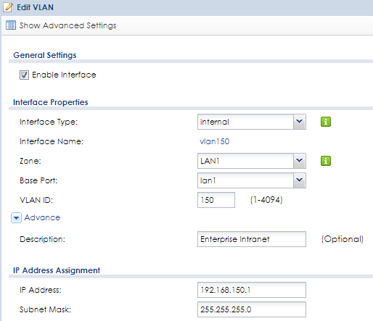Click the VLAN ID input field
The width and height of the screenshot is (373, 321).
[216, 200]
